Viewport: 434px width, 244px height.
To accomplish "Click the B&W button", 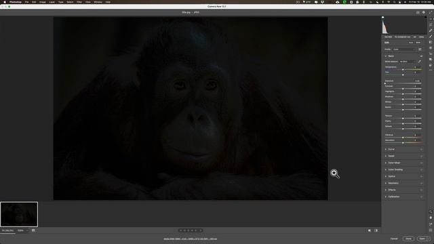I will pyautogui.click(x=418, y=43).
